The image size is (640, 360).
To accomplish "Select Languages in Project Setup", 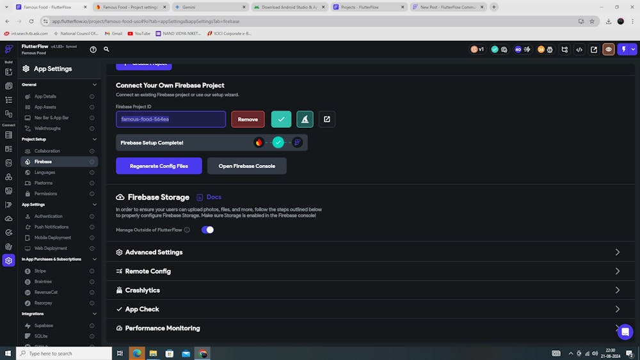I will (x=59, y=173).
